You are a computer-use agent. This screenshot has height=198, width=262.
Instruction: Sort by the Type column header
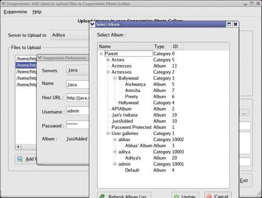[x=162, y=46]
